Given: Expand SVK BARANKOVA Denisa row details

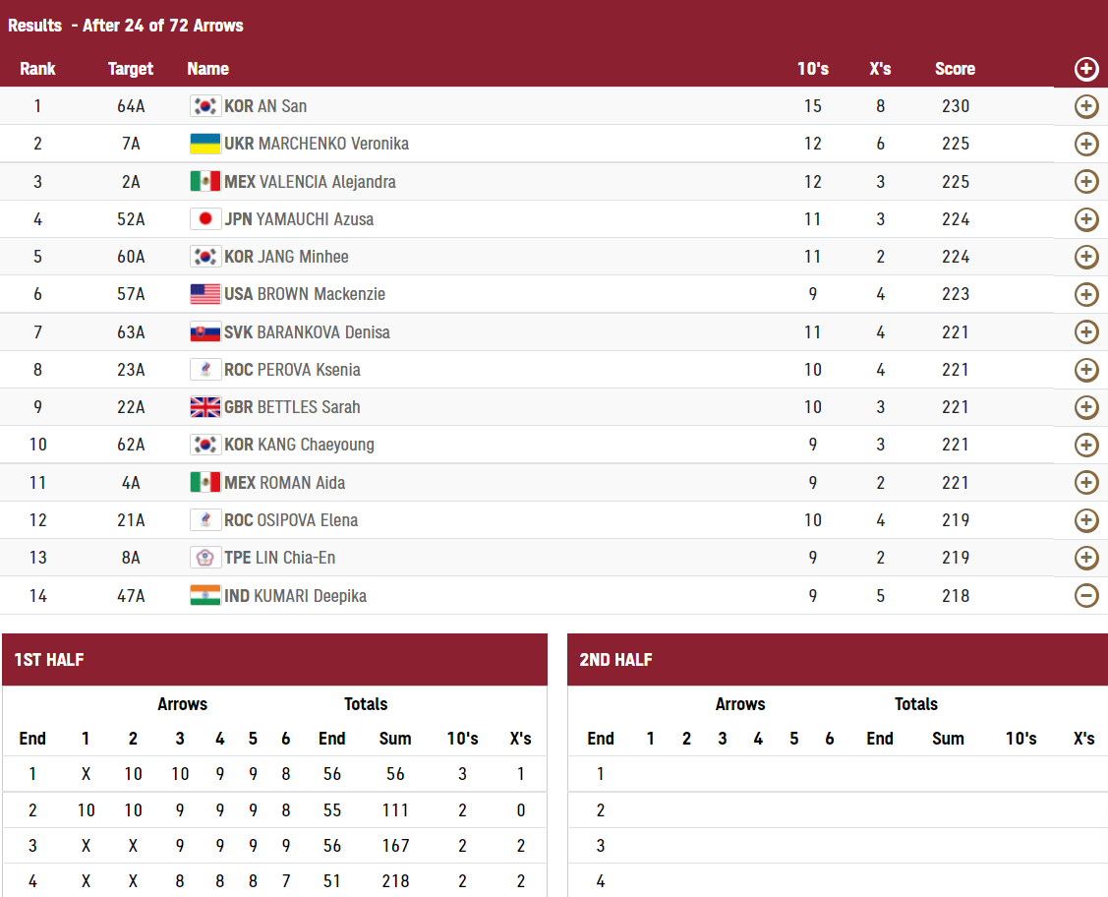Looking at the screenshot, I should pyautogui.click(x=1086, y=331).
